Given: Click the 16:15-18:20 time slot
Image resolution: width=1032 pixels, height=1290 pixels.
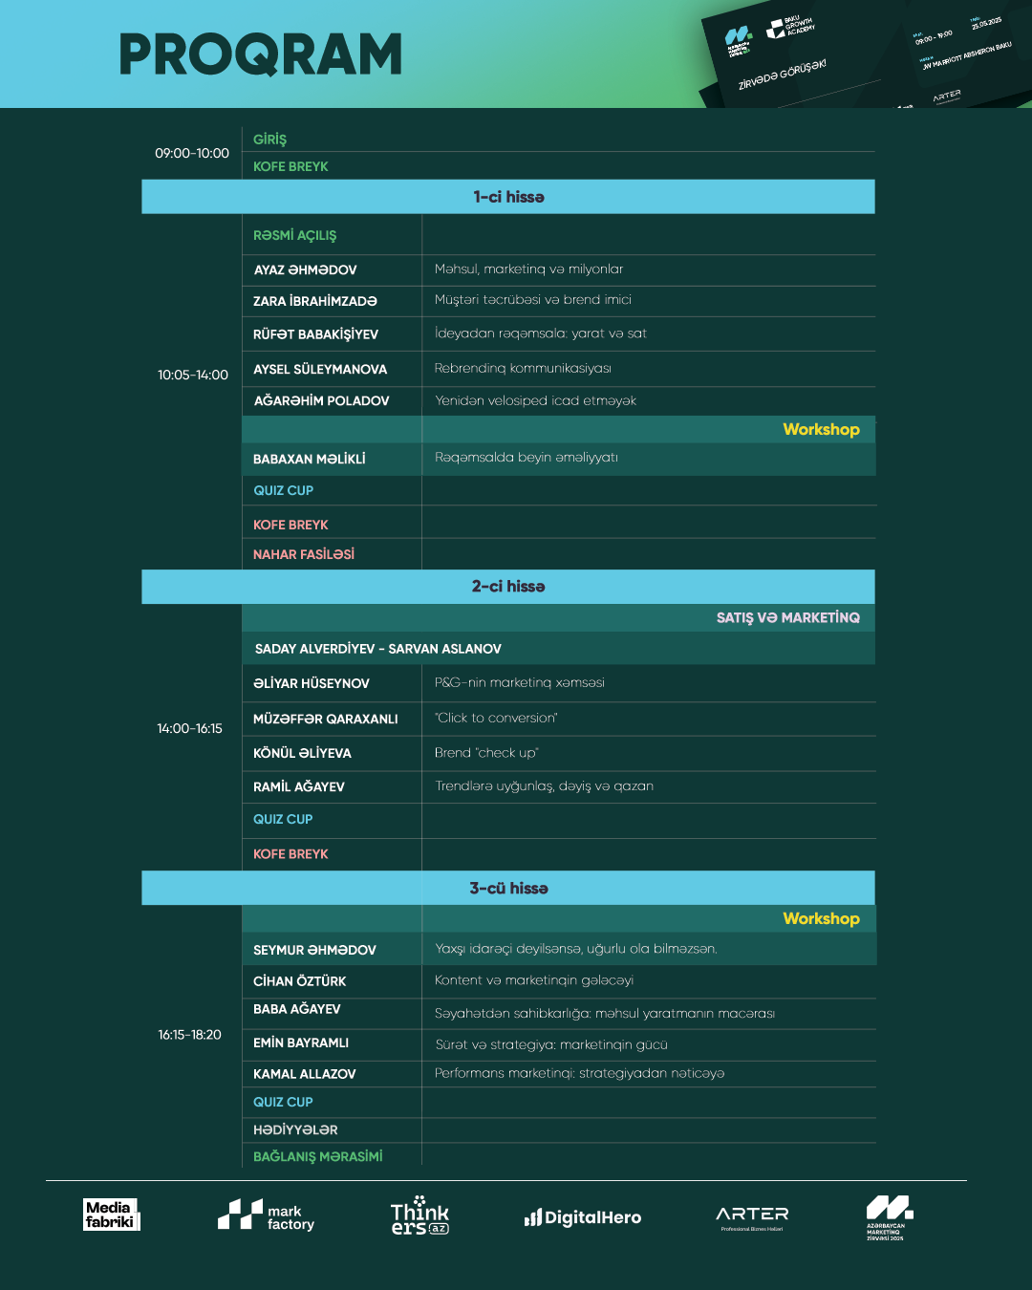Looking at the screenshot, I should pyautogui.click(x=189, y=1035).
